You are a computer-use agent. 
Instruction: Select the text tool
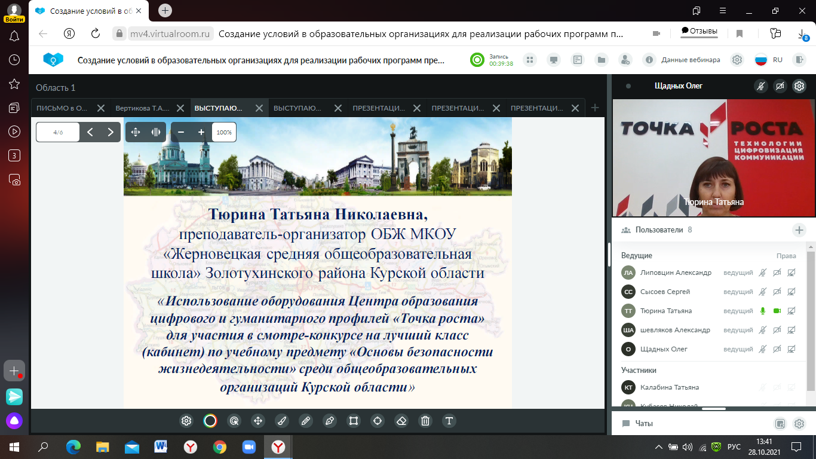[449, 421]
